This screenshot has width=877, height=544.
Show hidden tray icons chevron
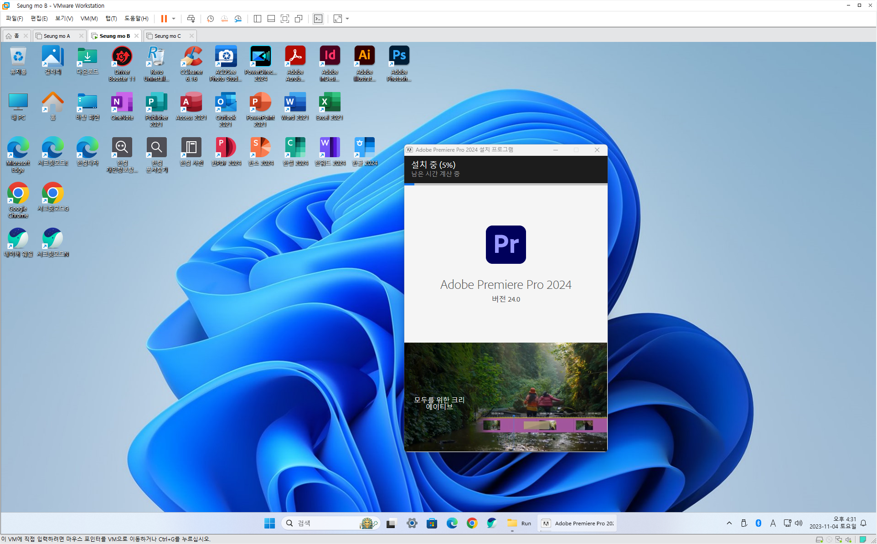[x=729, y=523]
